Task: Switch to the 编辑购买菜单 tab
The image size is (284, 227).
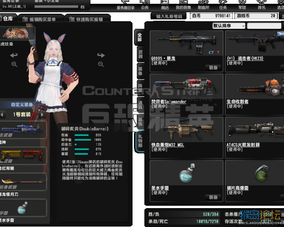Action: pyautogui.click(x=40, y=19)
